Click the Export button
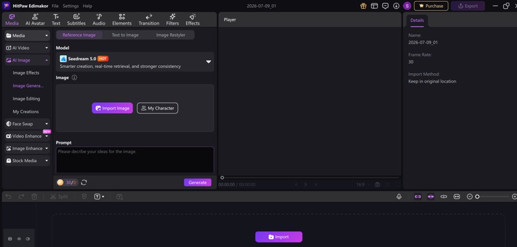This screenshot has height=247, width=517. click(468, 6)
